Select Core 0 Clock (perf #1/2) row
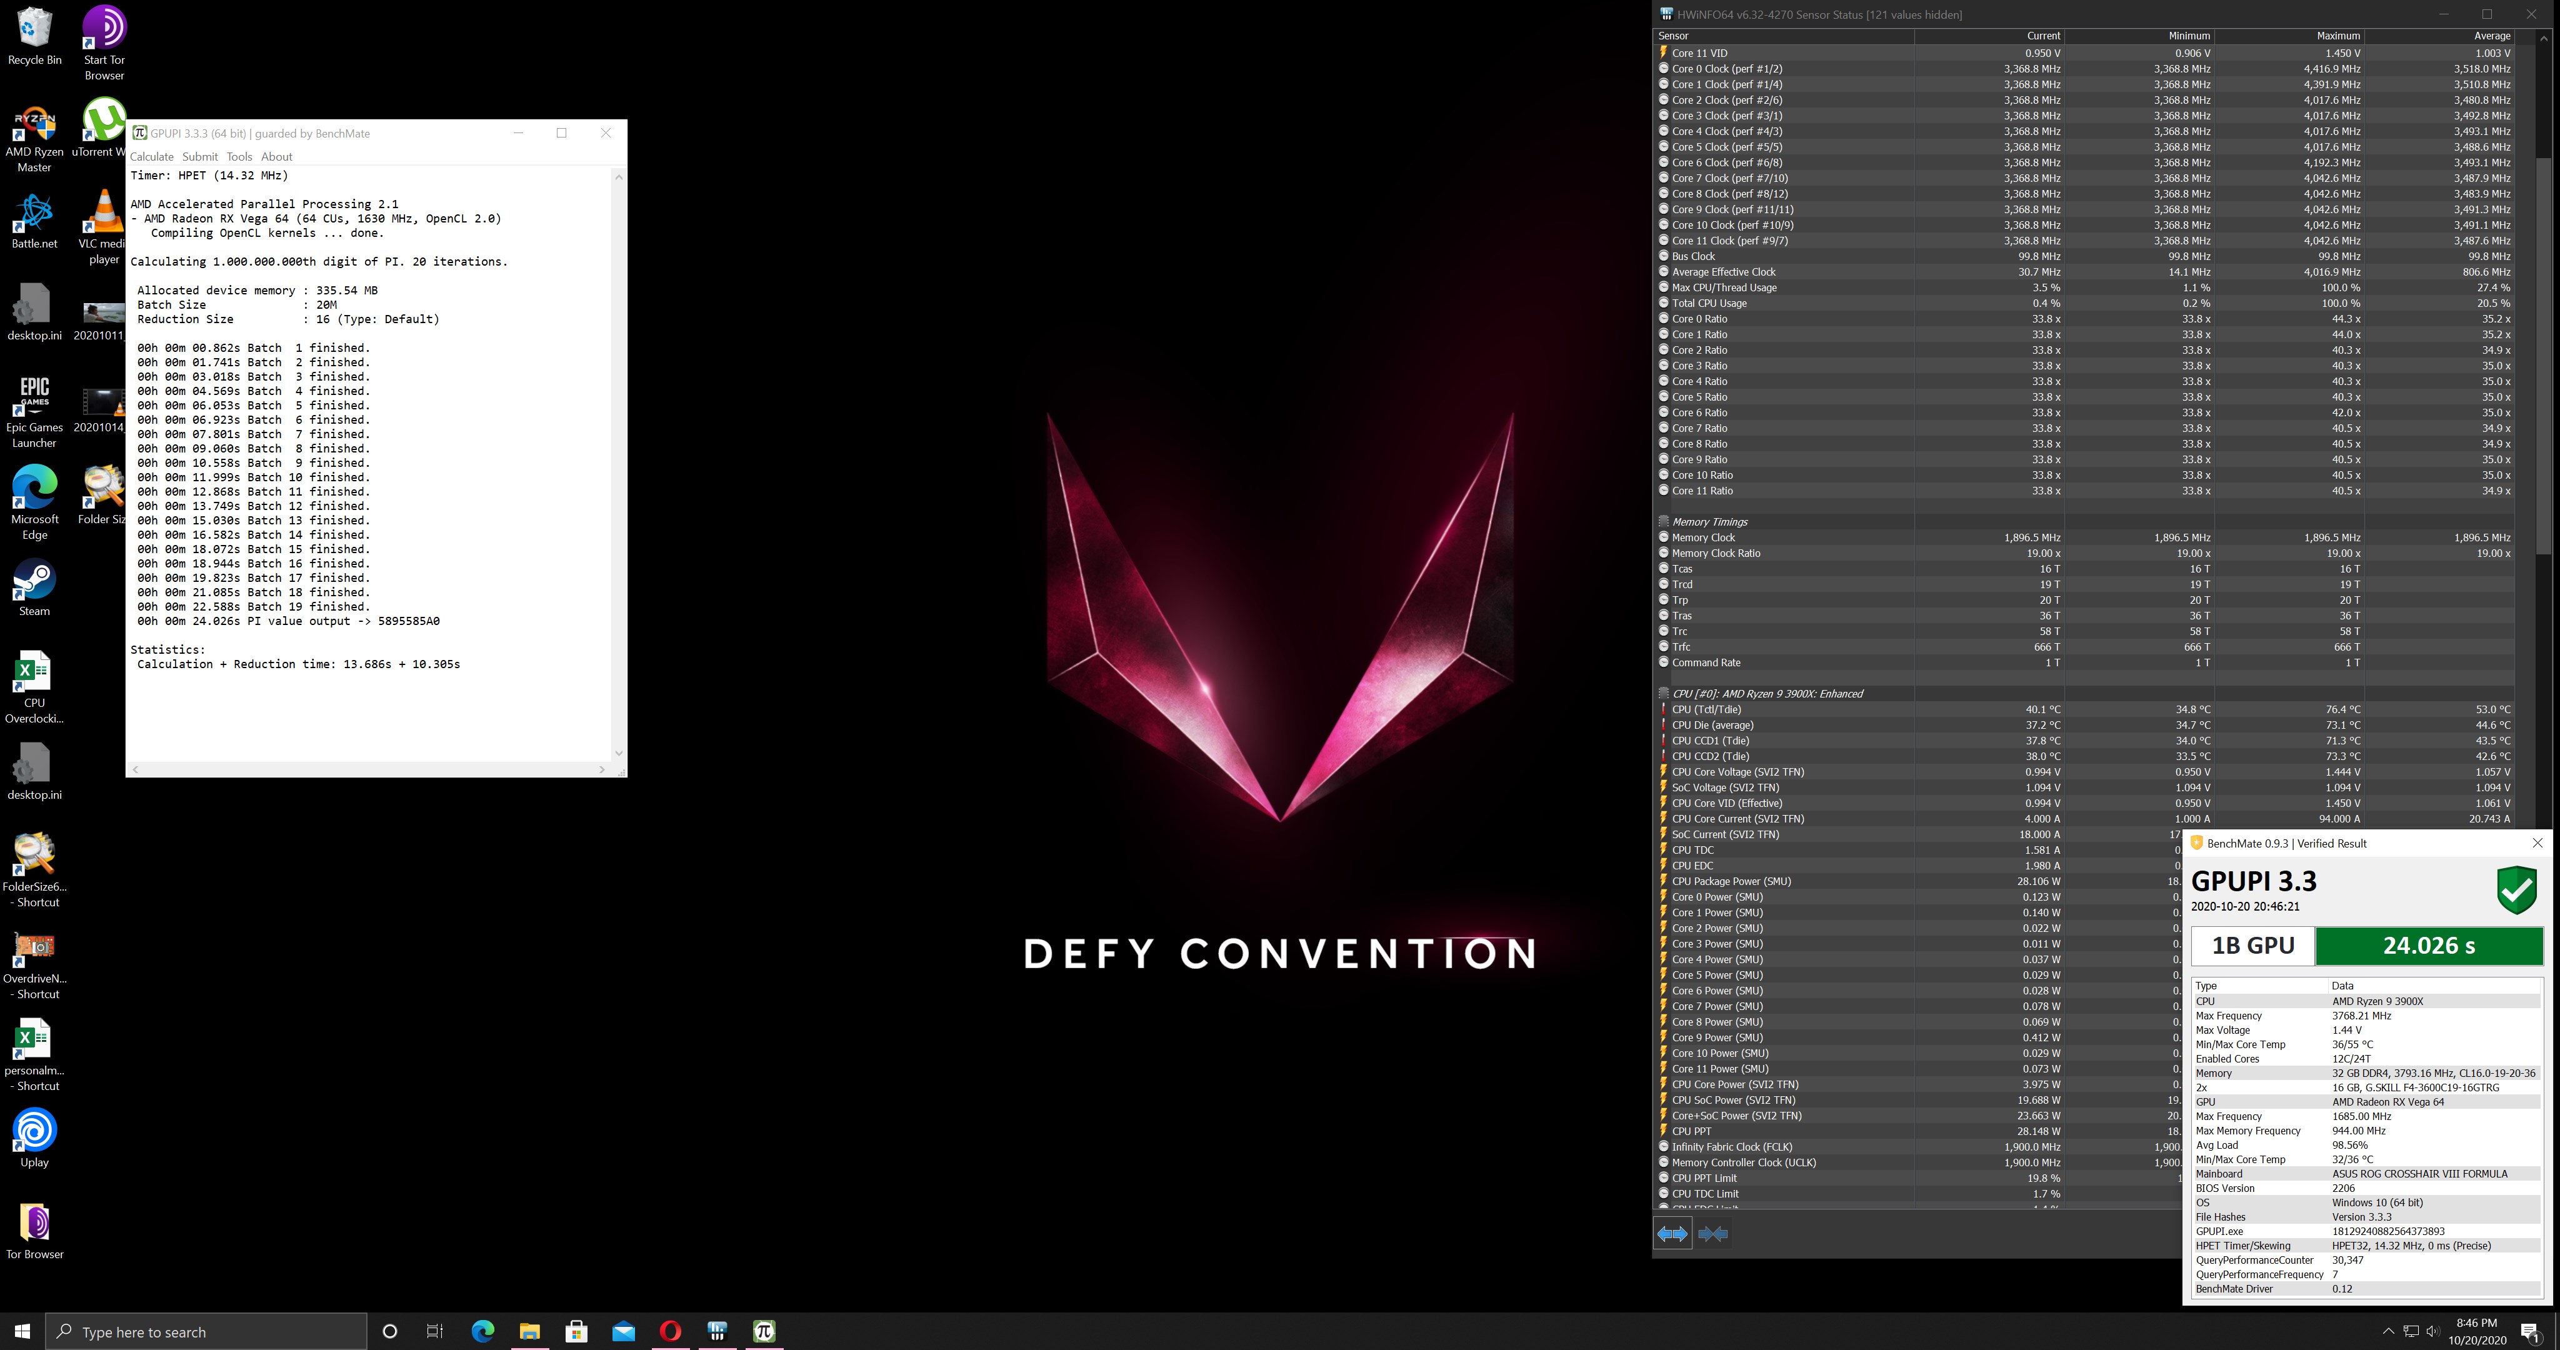 coord(2084,69)
